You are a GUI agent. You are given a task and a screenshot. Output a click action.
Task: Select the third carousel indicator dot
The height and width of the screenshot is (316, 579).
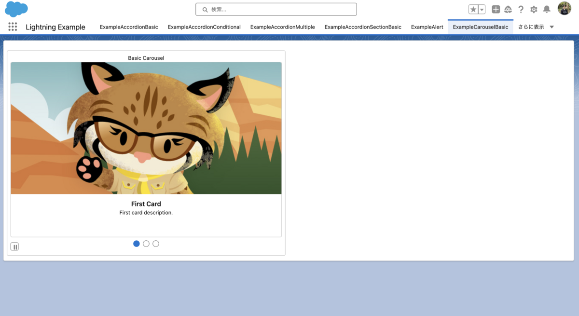click(156, 244)
